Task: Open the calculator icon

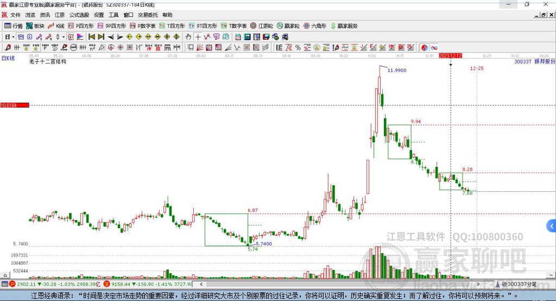Action: [x=247, y=37]
